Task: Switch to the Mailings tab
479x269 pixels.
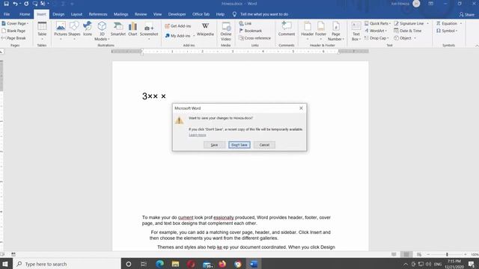Action: point(121,14)
